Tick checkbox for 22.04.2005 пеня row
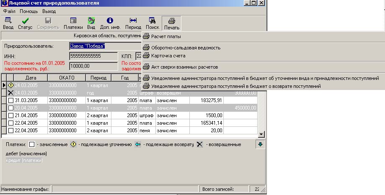Viewport: 385px width, 195px height. 11,130
